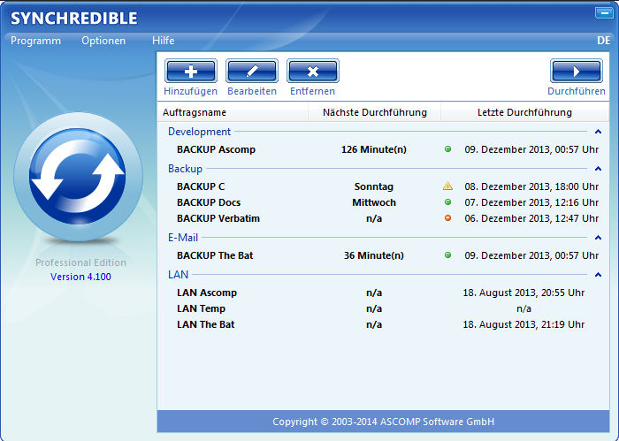Viewport: 619px width, 441px height.
Task: Click the Hinzufügen plus icon button
Action: click(191, 71)
